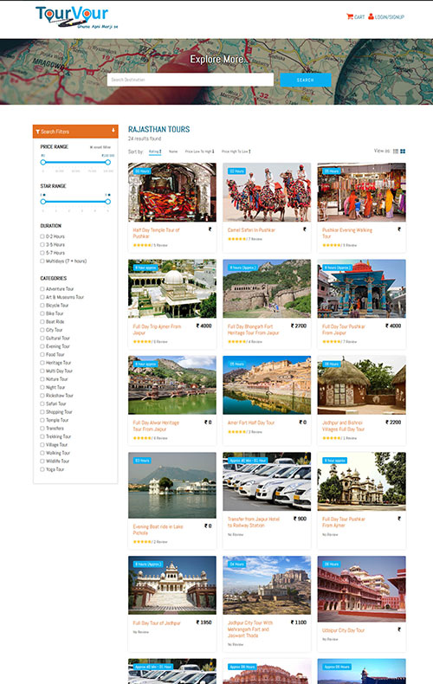Tick the Yoga Tour category checkbox
The image size is (433, 684).
pyautogui.click(x=42, y=469)
